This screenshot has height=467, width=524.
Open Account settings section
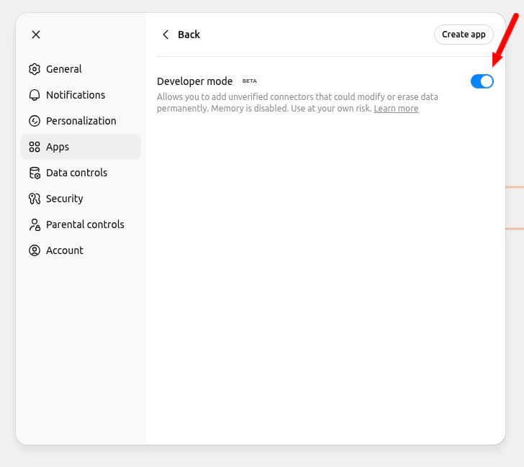click(x=81, y=250)
